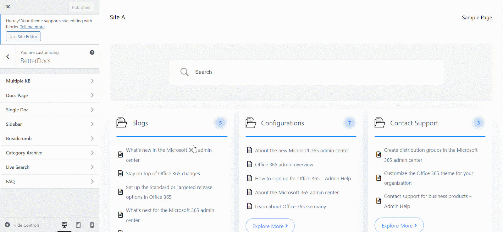Open the Single Doc settings
Viewport: 503px width, 232px height.
tap(50, 110)
